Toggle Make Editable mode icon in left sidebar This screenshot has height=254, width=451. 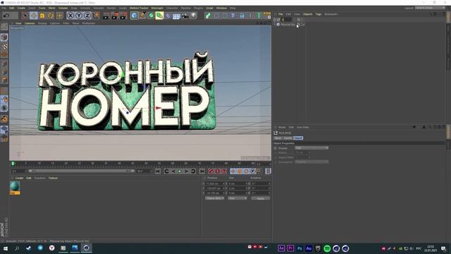tap(4, 27)
